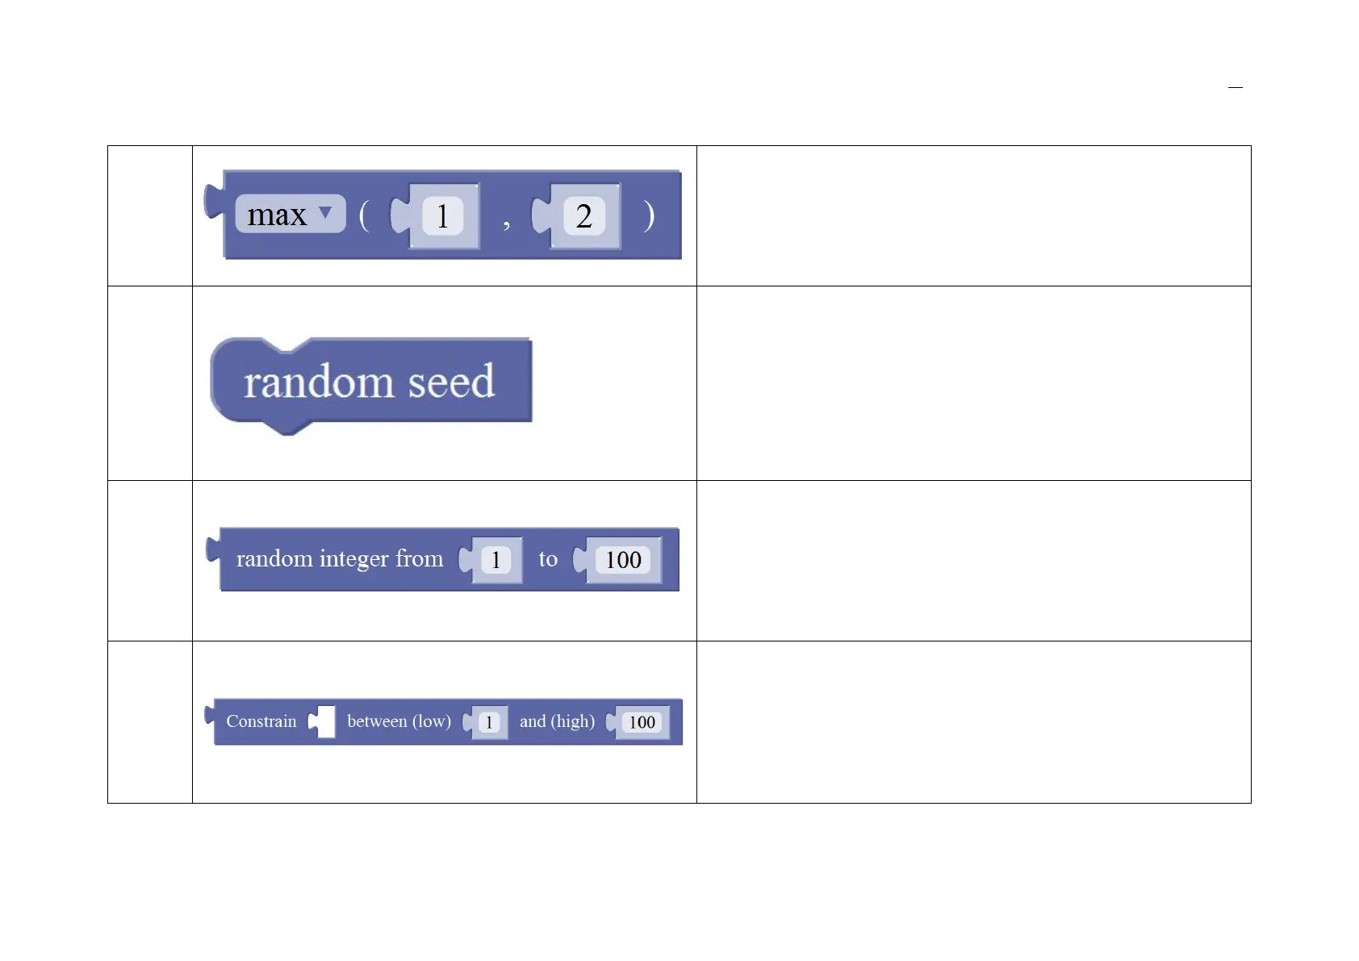Edit the lower bound 1 of random integer block
The width and height of the screenshot is (1359, 961).
(496, 560)
